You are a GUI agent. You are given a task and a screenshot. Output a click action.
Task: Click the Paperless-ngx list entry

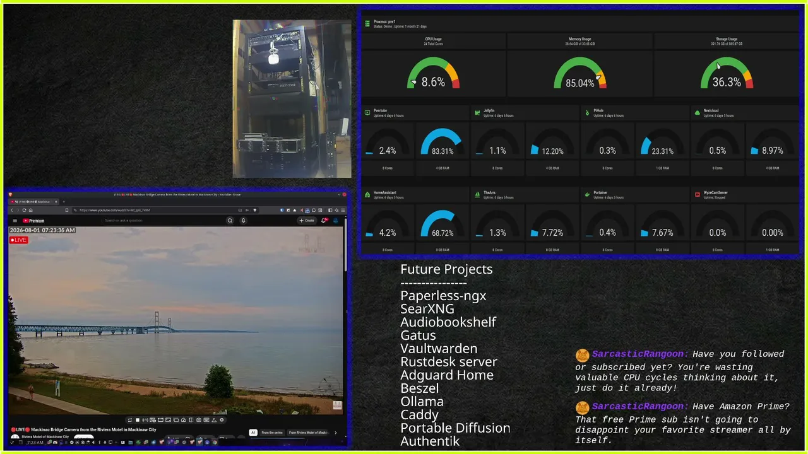443,296
